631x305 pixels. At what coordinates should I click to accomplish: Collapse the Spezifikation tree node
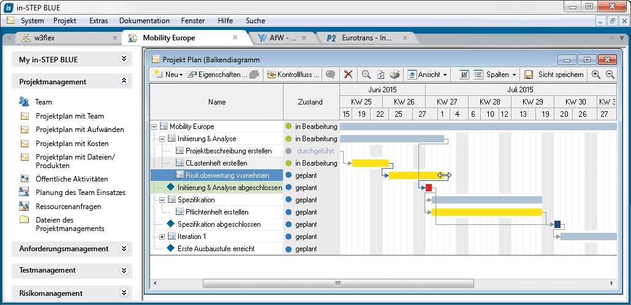tap(162, 200)
